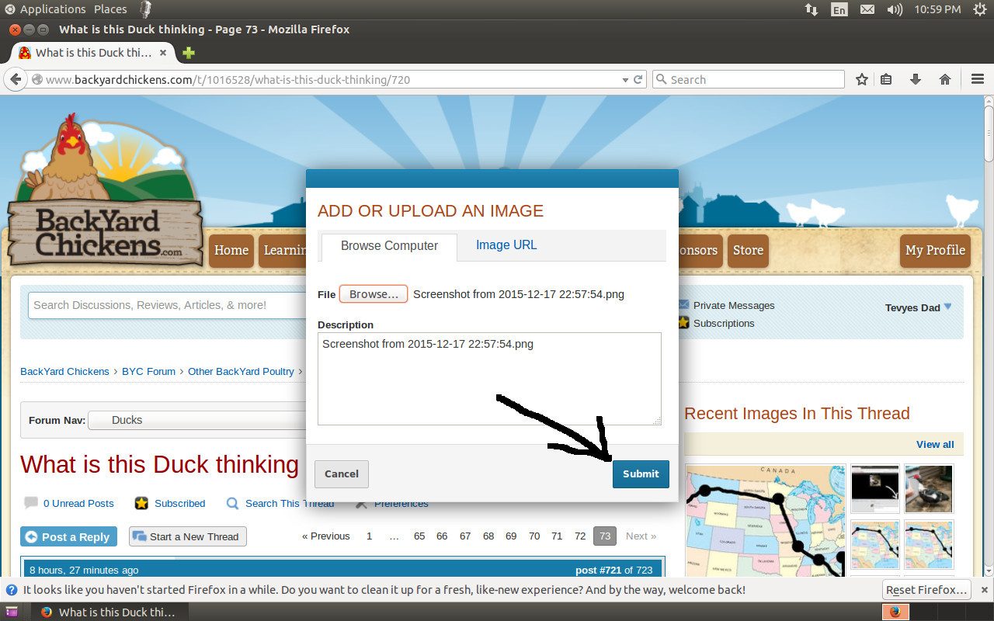Expand the Tevyes Dad user dropdown
This screenshot has width=994, height=621.
947,307
